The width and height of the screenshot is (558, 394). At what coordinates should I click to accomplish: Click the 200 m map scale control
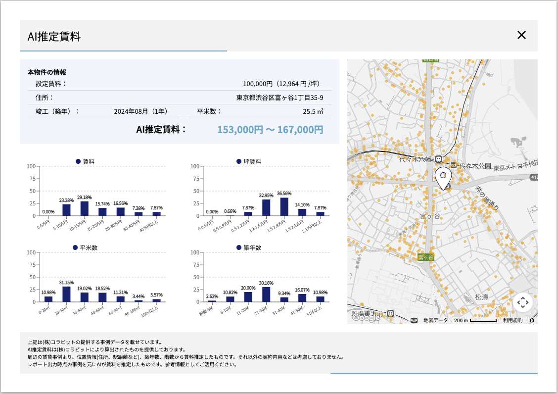tap(475, 320)
